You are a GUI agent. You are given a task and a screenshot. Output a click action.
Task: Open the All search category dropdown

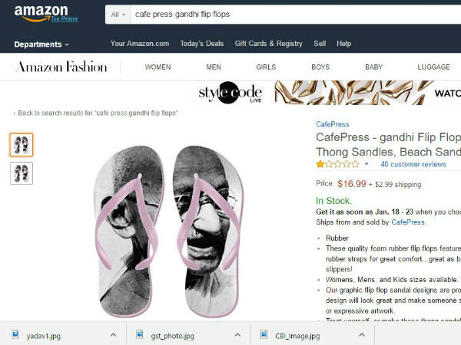point(118,15)
